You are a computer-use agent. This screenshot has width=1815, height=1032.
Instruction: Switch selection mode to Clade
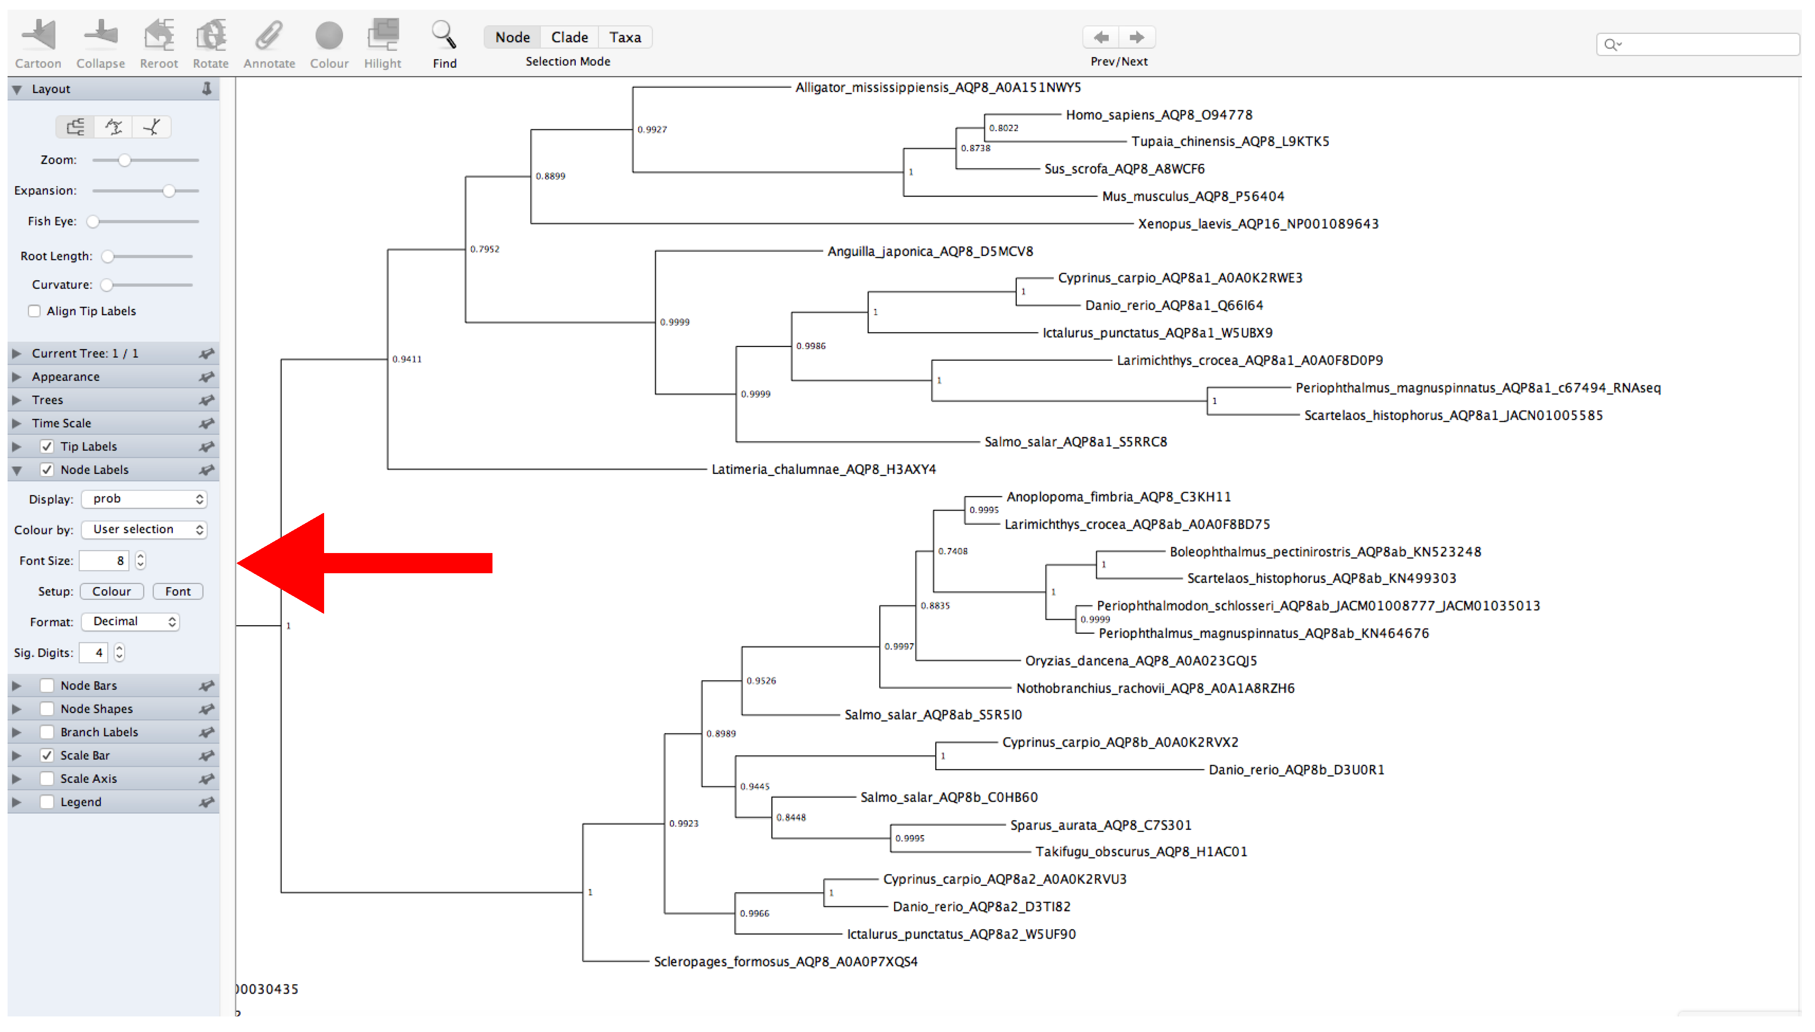[x=569, y=37]
